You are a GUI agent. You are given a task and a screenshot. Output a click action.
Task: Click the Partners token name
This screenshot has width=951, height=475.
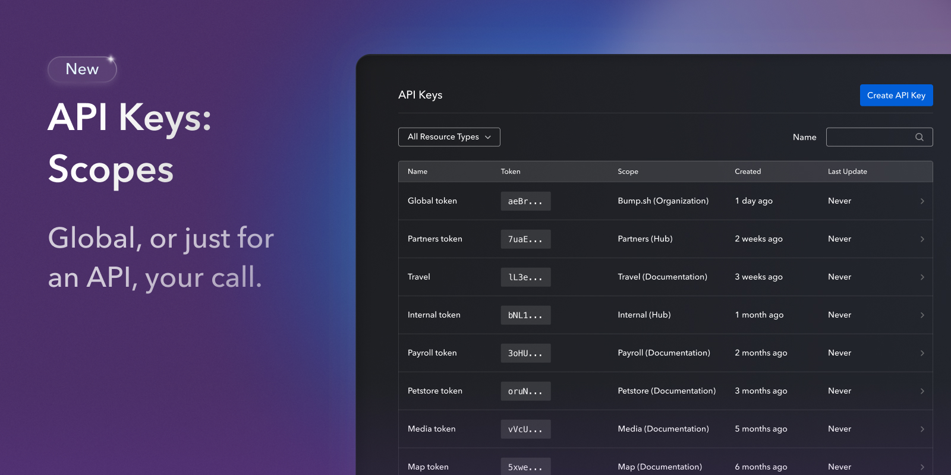pyautogui.click(x=435, y=239)
